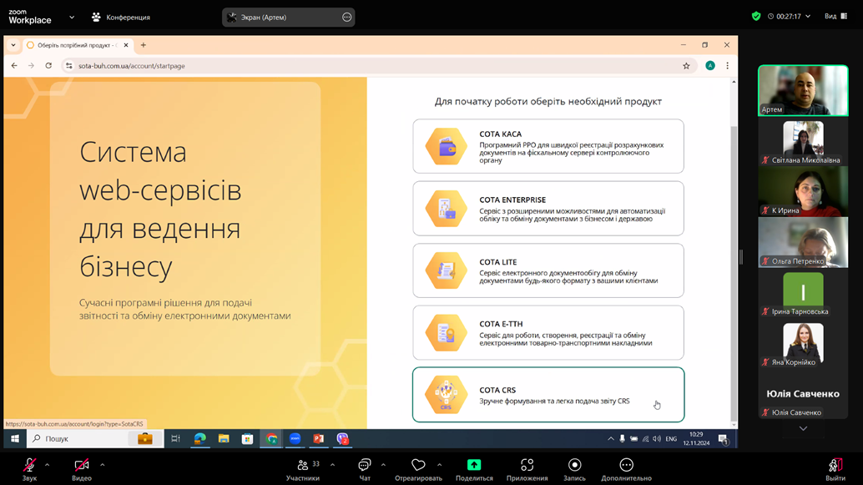Expand audio options arrow next to Звук
The width and height of the screenshot is (863, 485).
(x=48, y=465)
